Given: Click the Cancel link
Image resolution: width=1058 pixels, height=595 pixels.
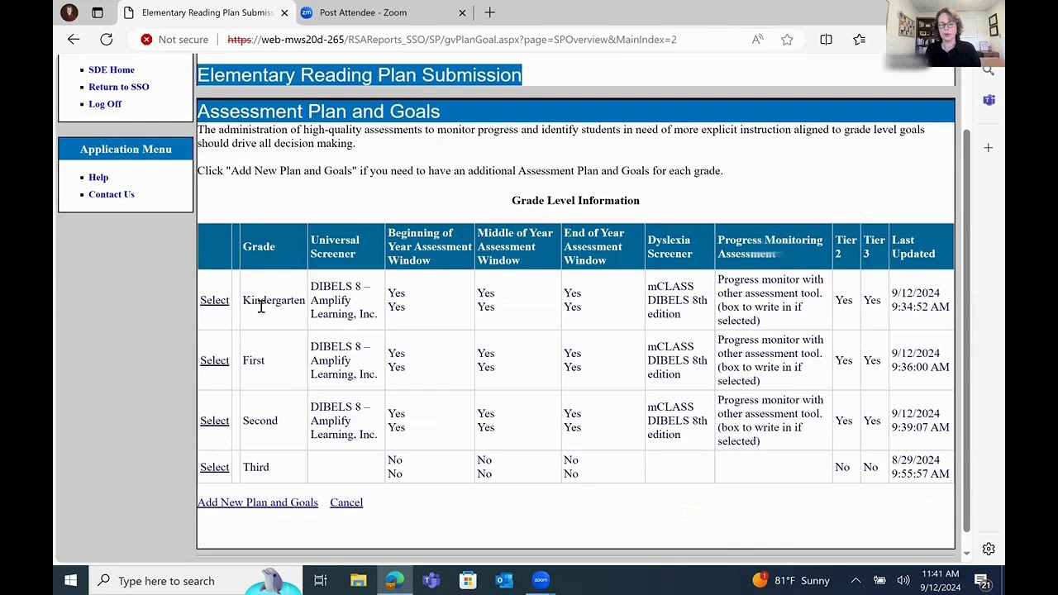Looking at the screenshot, I should pos(346,502).
